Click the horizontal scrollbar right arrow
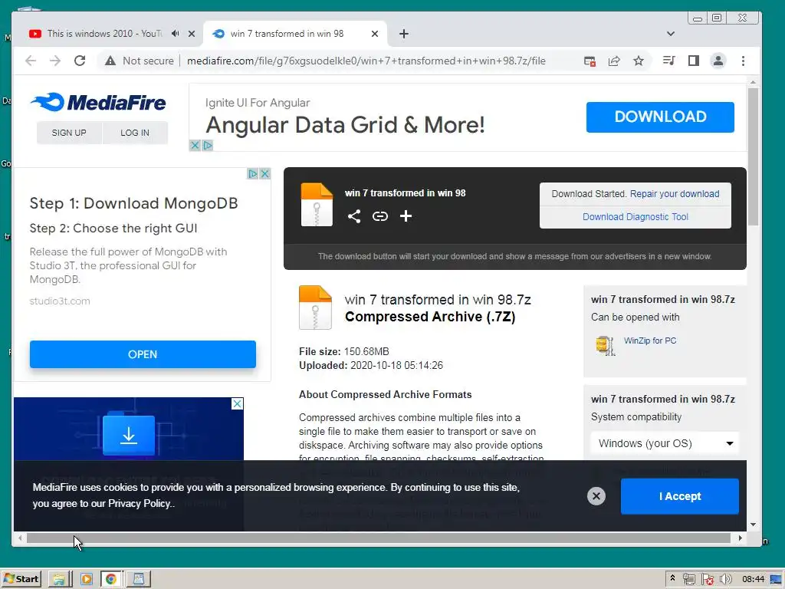This screenshot has height=589, width=785. (740, 538)
